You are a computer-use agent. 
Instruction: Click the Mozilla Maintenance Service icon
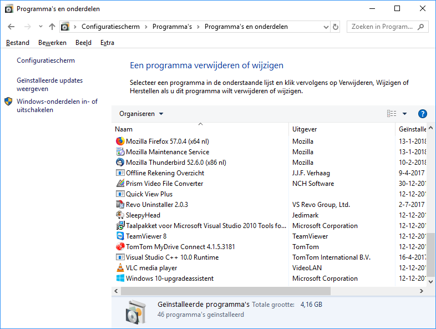click(120, 151)
